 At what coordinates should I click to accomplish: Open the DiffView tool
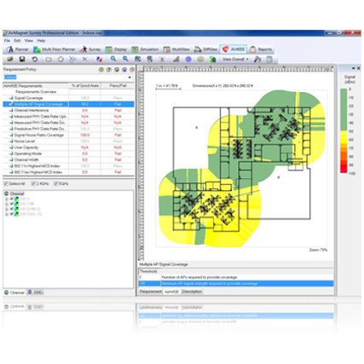[205, 49]
